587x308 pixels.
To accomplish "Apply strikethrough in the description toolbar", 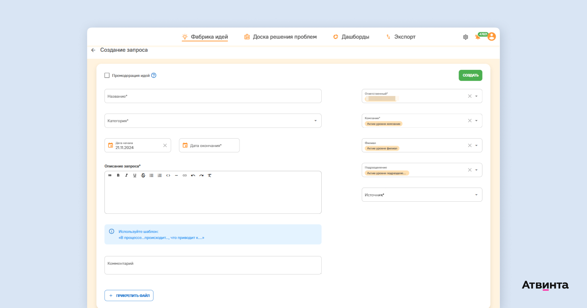I will 143,175.
